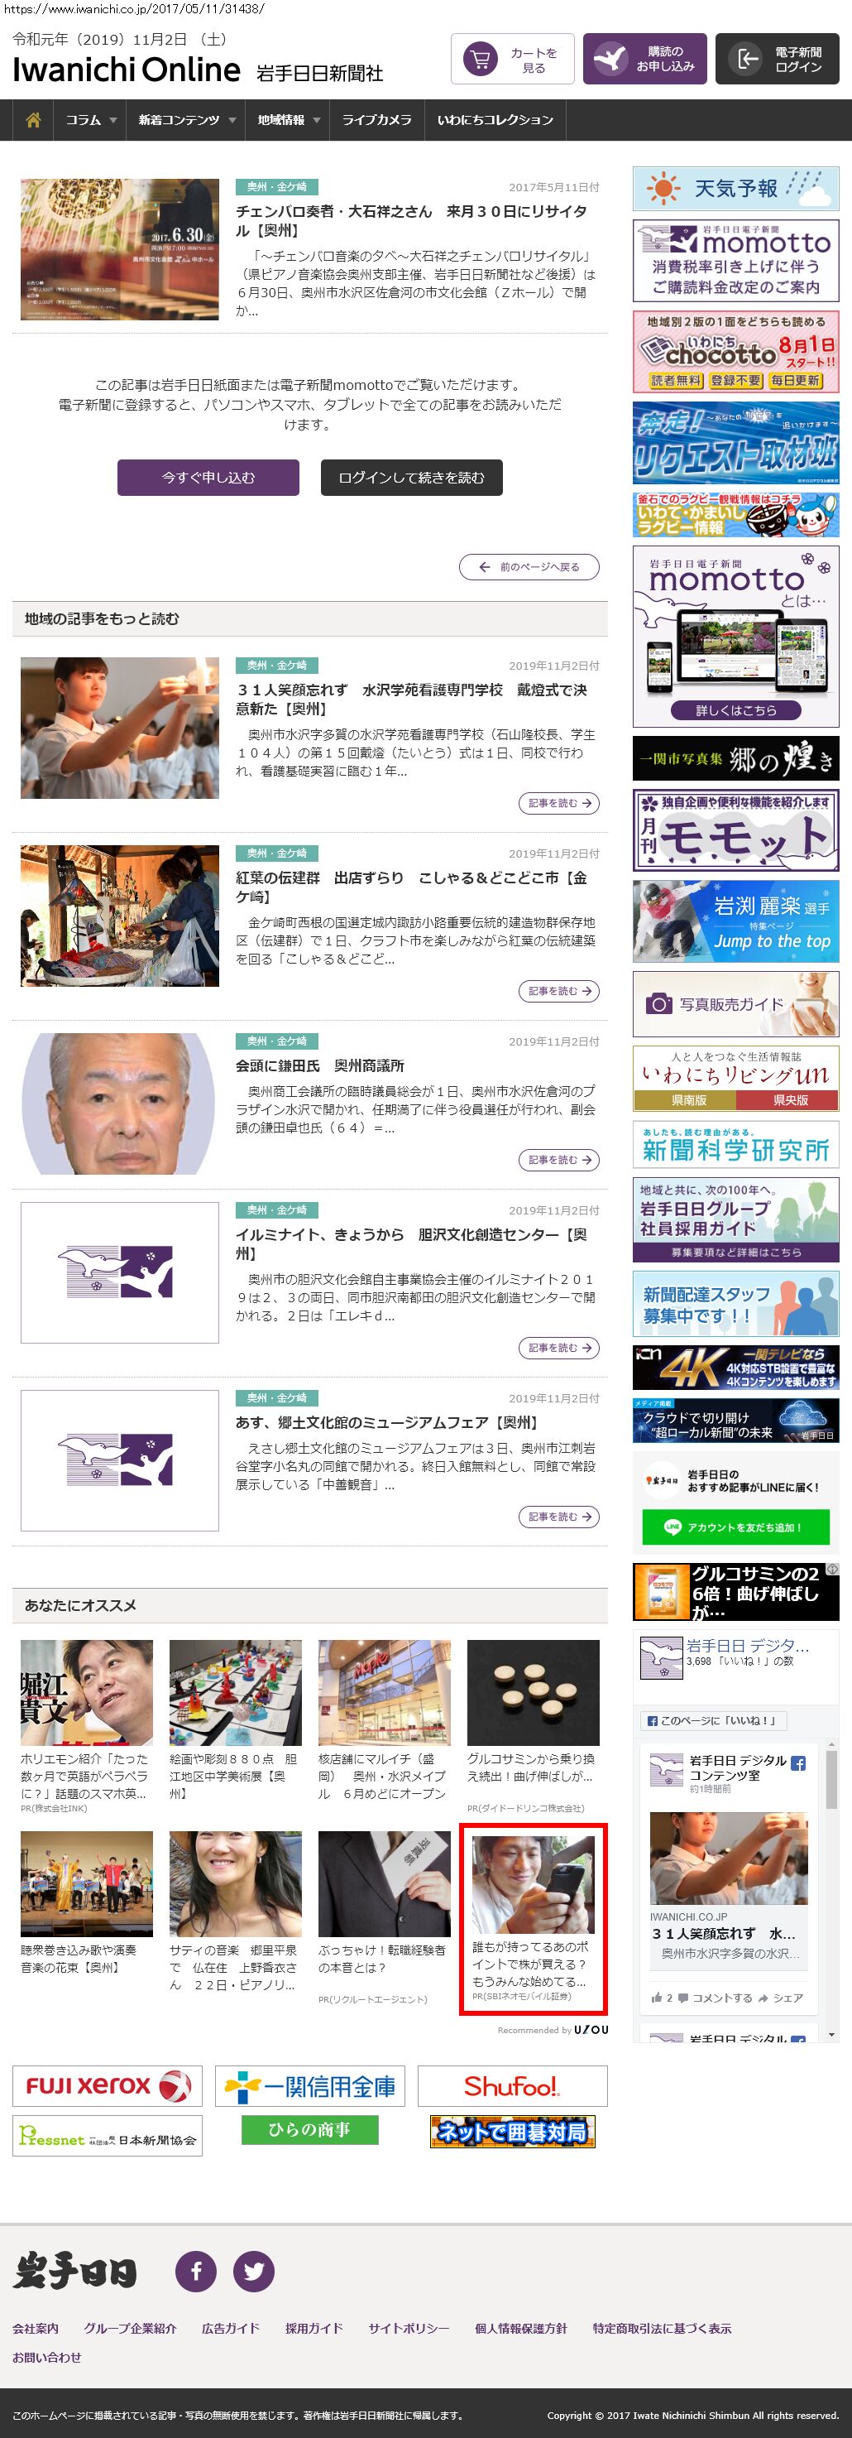Expand the コラム dropdown menu
Viewport: 852px width, 2438px height.
pos(91,120)
